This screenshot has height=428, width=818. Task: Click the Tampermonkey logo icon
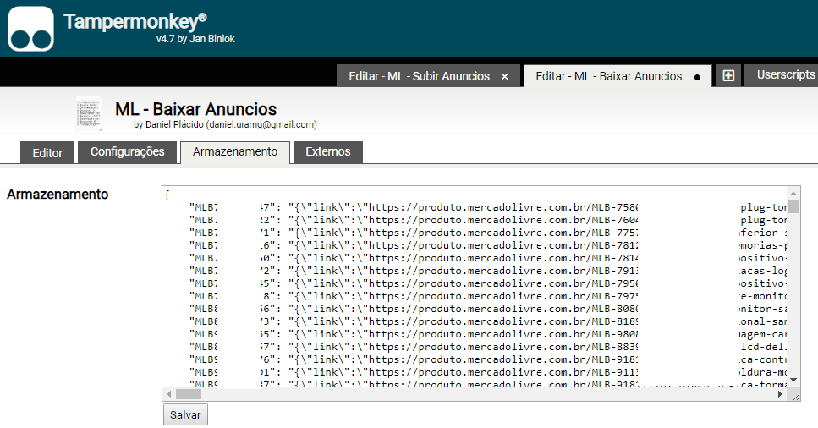30,29
